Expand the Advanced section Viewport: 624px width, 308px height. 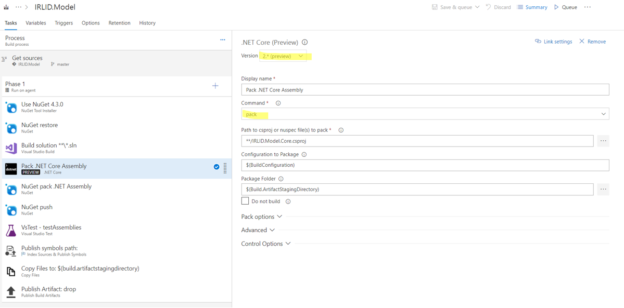click(258, 230)
